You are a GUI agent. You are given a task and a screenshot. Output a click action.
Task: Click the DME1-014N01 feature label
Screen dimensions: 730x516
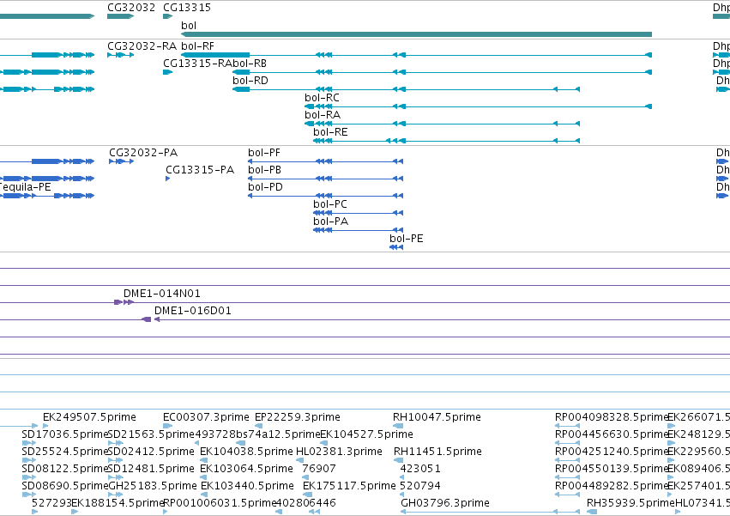pos(162,294)
